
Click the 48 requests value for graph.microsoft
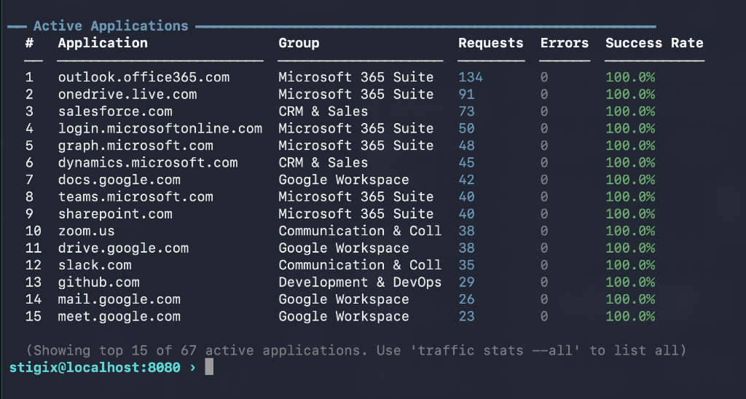coord(467,146)
